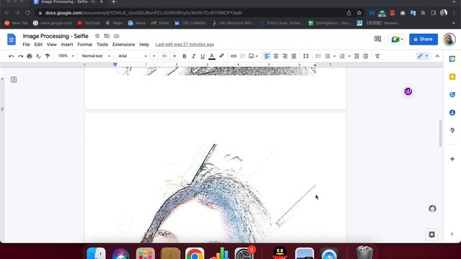Run spelling and grammar check icon
This screenshot has width=461, height=259.
pos(38,56)
